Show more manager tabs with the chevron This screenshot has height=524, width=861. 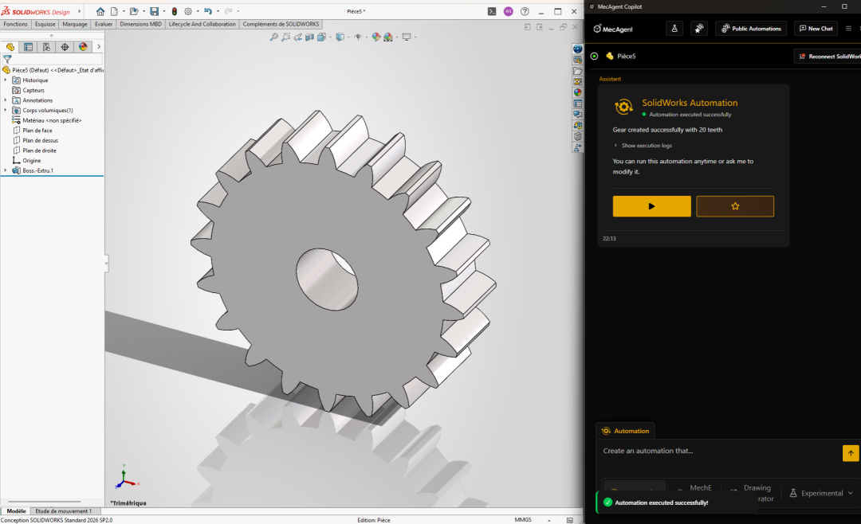99,47
